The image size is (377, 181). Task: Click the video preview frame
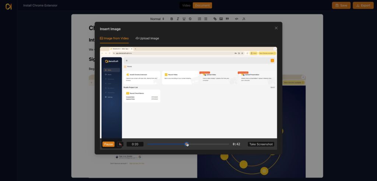click(x=188, y=92)
